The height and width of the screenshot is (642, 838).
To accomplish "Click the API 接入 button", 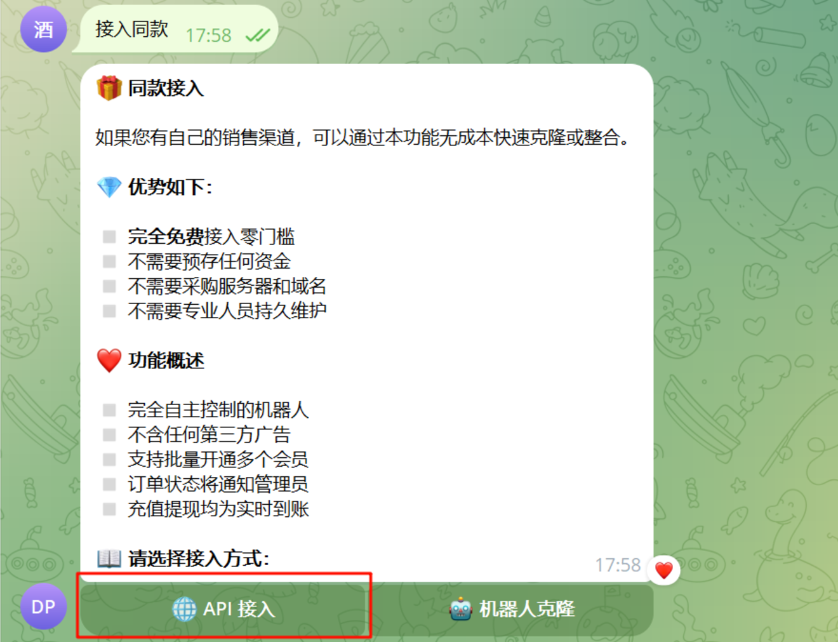I will click(x=223, y=609).
